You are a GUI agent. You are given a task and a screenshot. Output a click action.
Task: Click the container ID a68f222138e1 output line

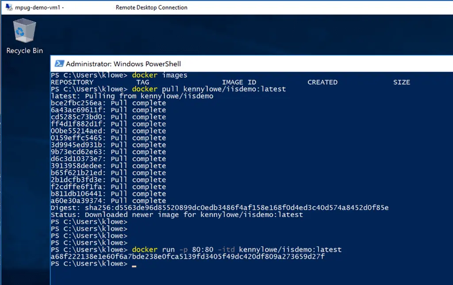[188, 256]
